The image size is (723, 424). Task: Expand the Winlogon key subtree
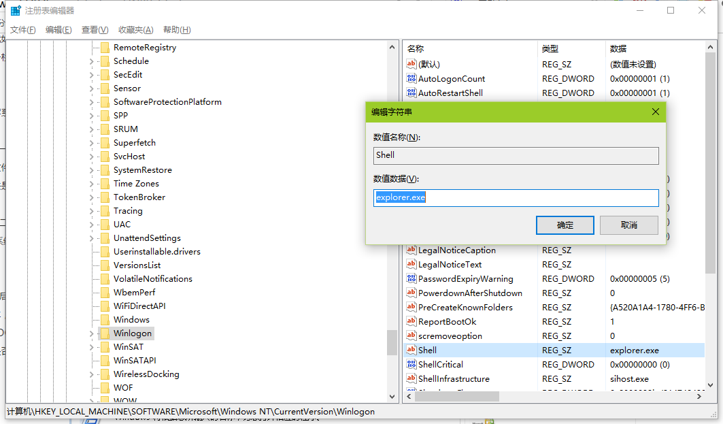coord(92,333)
